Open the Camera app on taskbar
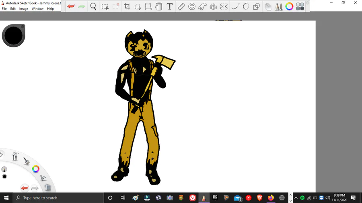 click(170, 198)
